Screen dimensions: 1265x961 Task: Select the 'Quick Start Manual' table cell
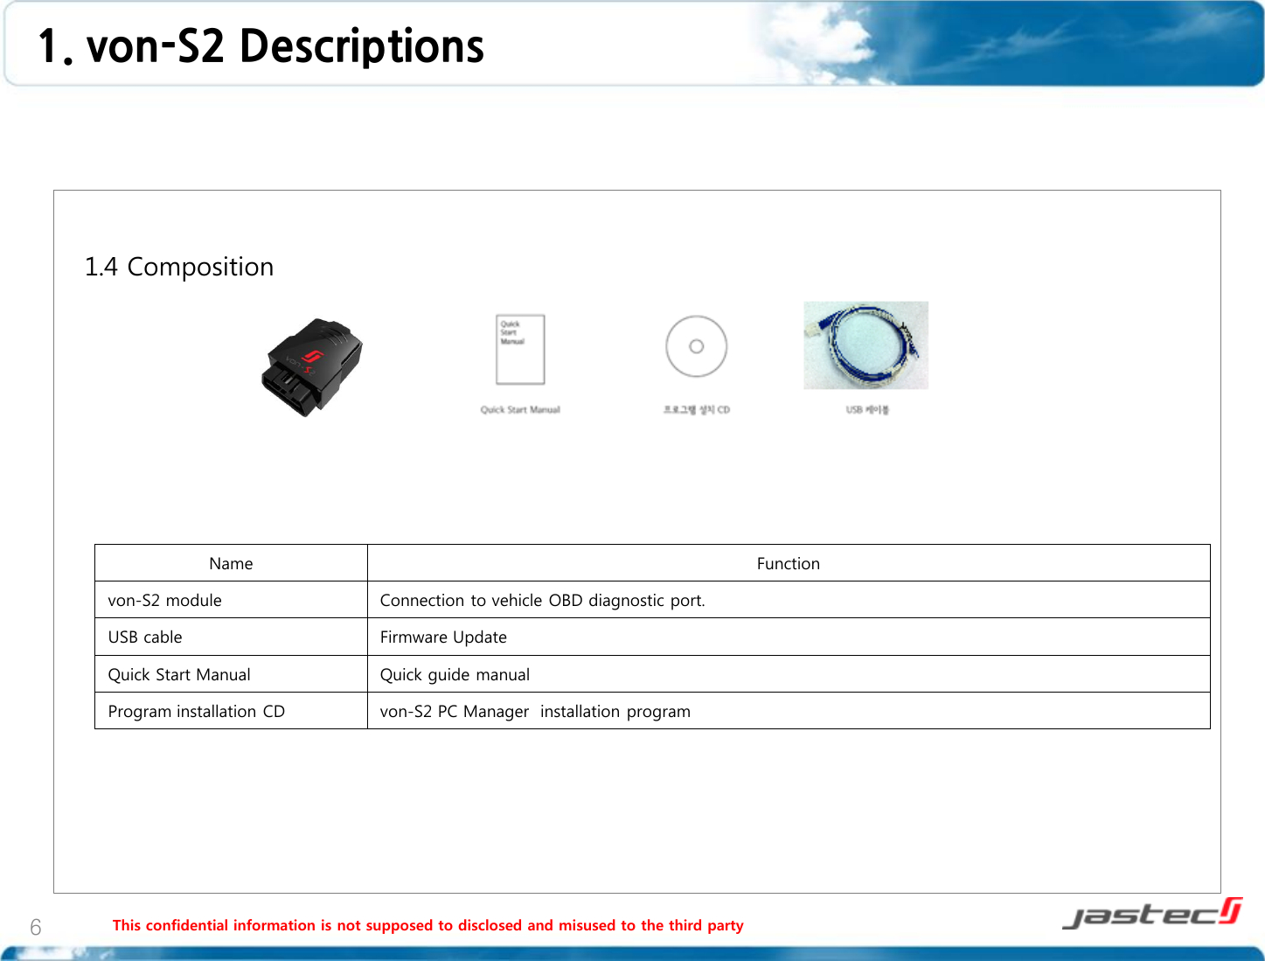click(x=231, y=674)
